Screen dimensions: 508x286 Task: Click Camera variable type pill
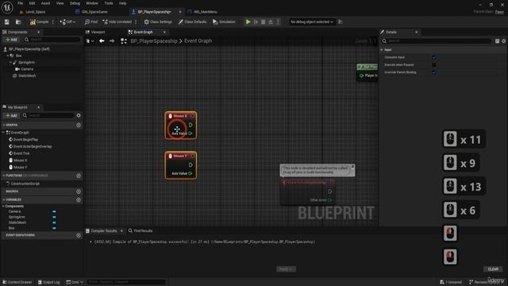click(x=54, y=211)
